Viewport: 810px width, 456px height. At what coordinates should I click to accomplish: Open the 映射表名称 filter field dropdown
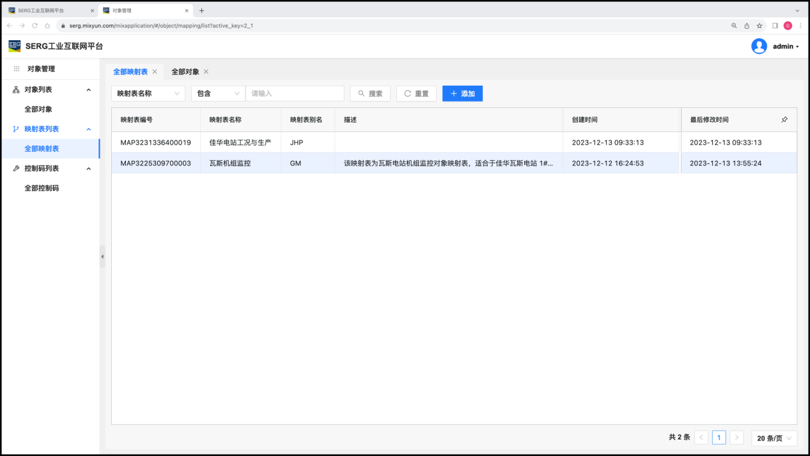148,93
